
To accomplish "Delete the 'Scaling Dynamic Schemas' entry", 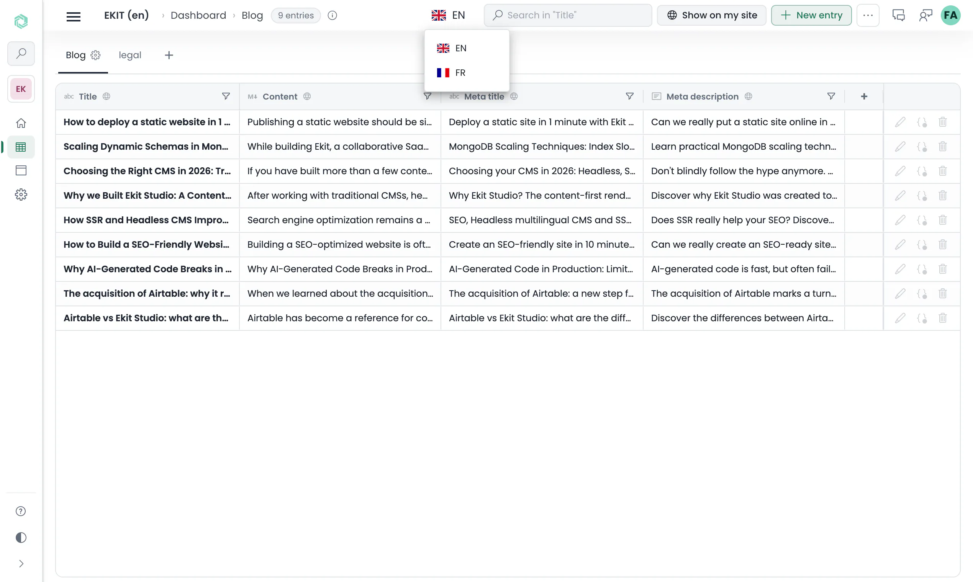I will click(x=943, y=147).
